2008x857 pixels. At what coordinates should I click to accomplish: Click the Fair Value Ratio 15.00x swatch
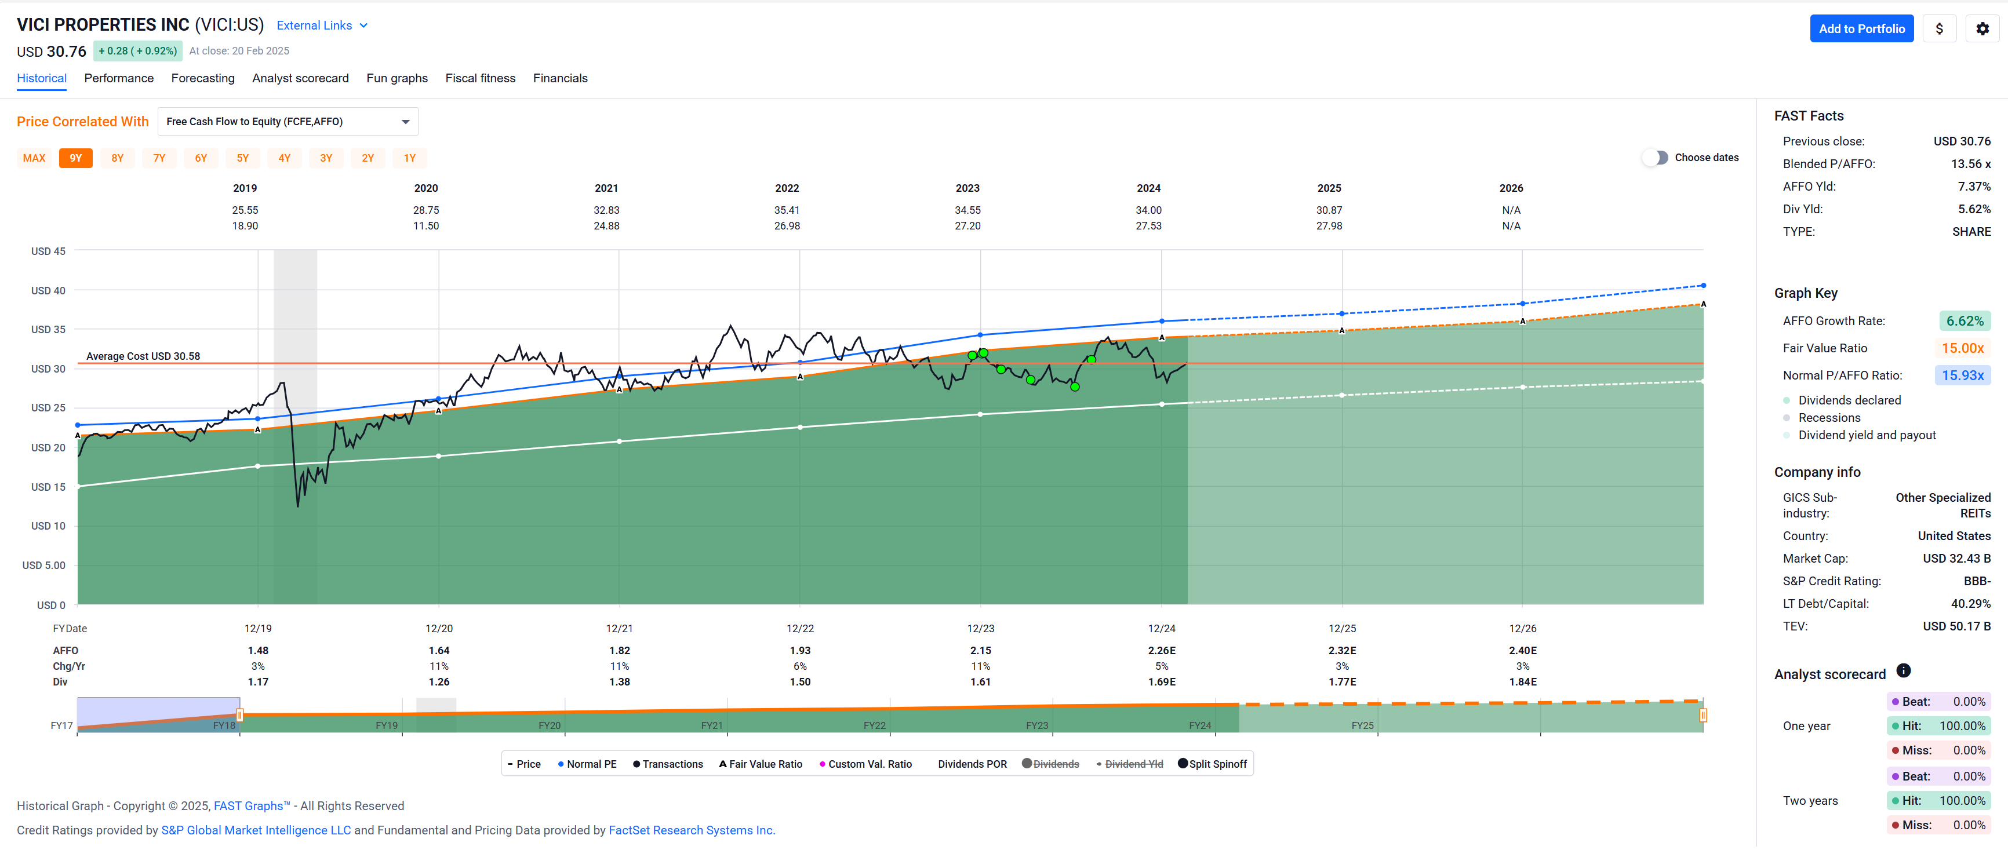pyautogui.click(x=1962, y=348)
